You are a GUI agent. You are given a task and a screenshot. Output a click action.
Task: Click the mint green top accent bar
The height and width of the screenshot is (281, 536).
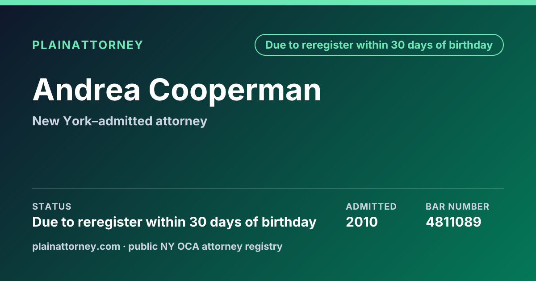click(268, 3)
